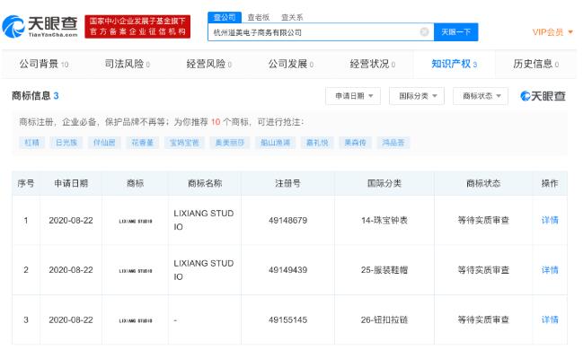Open 详情 for registration 49148679

coord(550,221)
